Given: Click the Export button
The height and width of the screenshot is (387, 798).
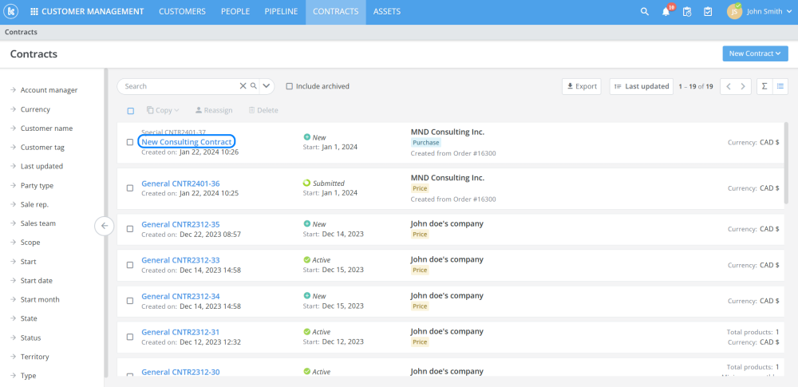Looking at the screenshot, I should (x=582, y=86).
